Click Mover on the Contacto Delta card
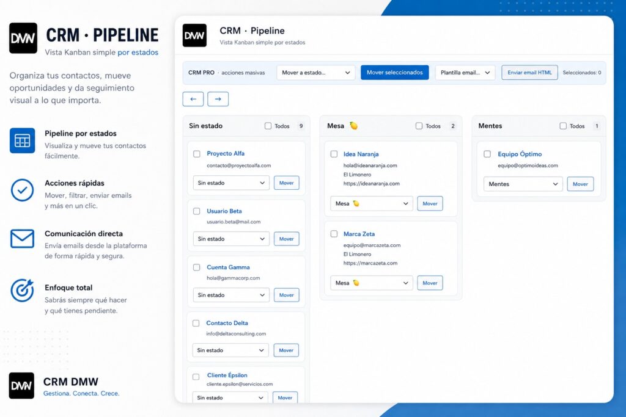The width and height of the screenshot is (626, 417). pyautogui.click(x=286, y=350)
